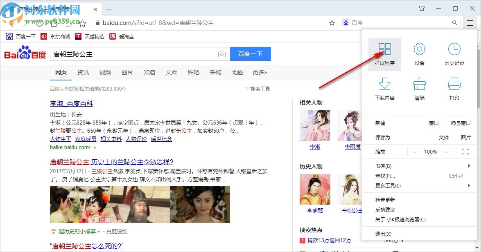Open the 李淑_百度百科 result link
This screenshot has width=481, height=252.
70,103
